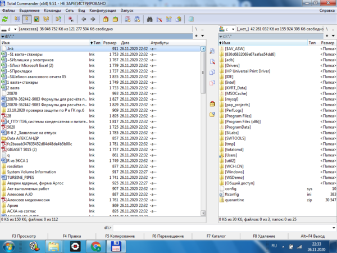This screenshot has width=337, height=253.
Task: Click the command line input field
Action: (225, 227)
